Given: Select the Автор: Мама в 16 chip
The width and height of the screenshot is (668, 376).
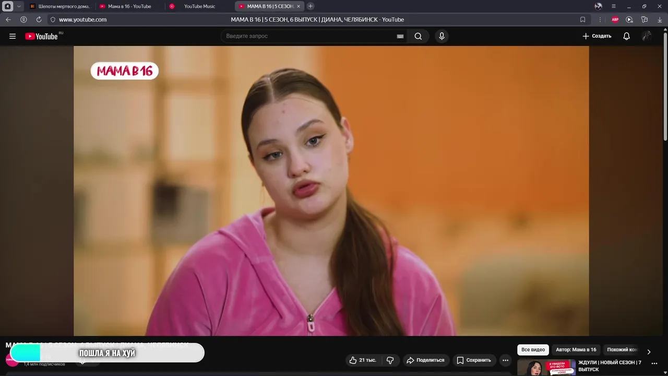Looking at the screenshot, I should (x=576, y=350).
